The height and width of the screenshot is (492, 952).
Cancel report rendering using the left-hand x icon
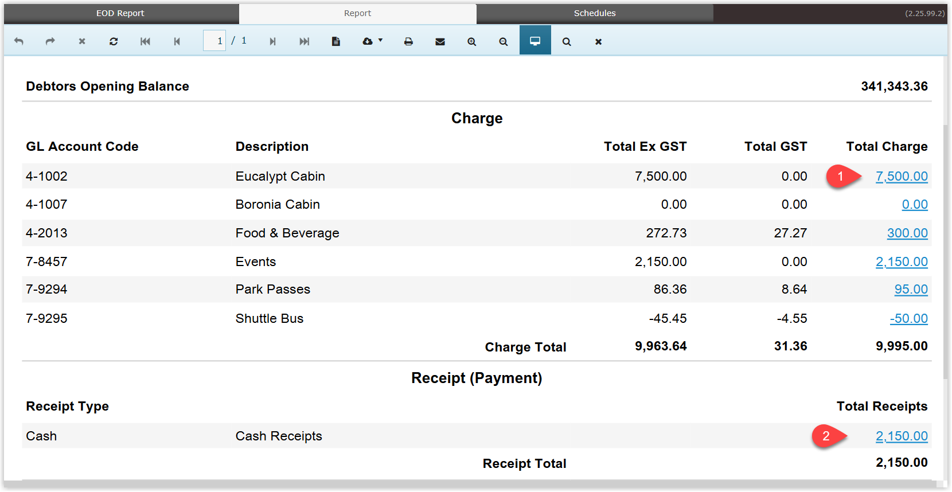(x=82, y=41)
